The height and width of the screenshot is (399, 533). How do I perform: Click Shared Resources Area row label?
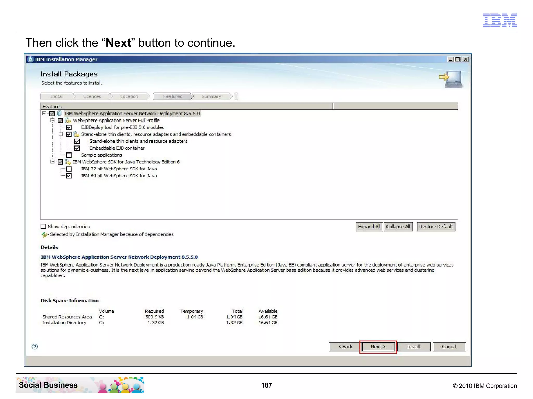point(67,317)
